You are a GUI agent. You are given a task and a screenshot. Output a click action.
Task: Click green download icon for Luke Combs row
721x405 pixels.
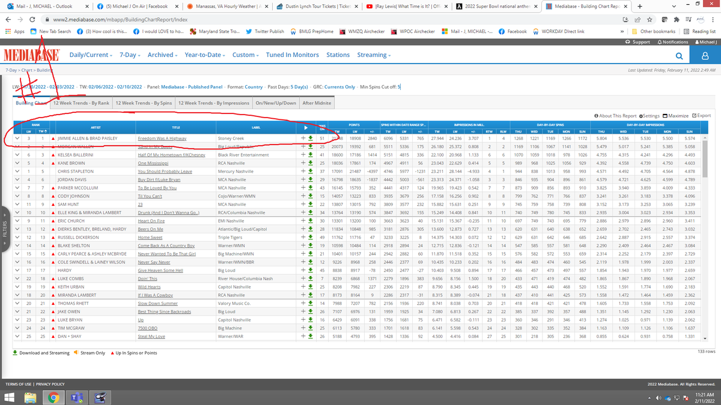point(311,279)
